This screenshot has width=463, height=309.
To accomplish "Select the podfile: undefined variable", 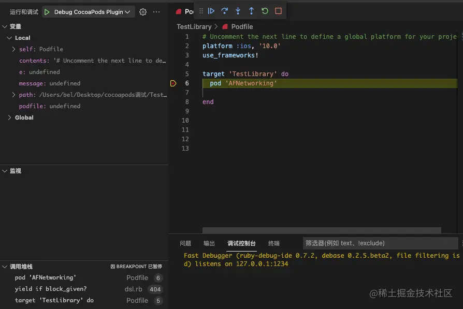I will [x=84, y=106].
